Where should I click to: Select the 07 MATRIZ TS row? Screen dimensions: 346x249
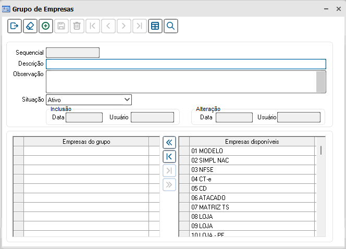[x=252, y=207]
